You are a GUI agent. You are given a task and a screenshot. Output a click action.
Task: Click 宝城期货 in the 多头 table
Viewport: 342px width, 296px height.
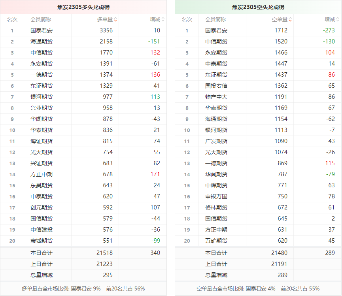pyautogui.click(x=41, y=241)
